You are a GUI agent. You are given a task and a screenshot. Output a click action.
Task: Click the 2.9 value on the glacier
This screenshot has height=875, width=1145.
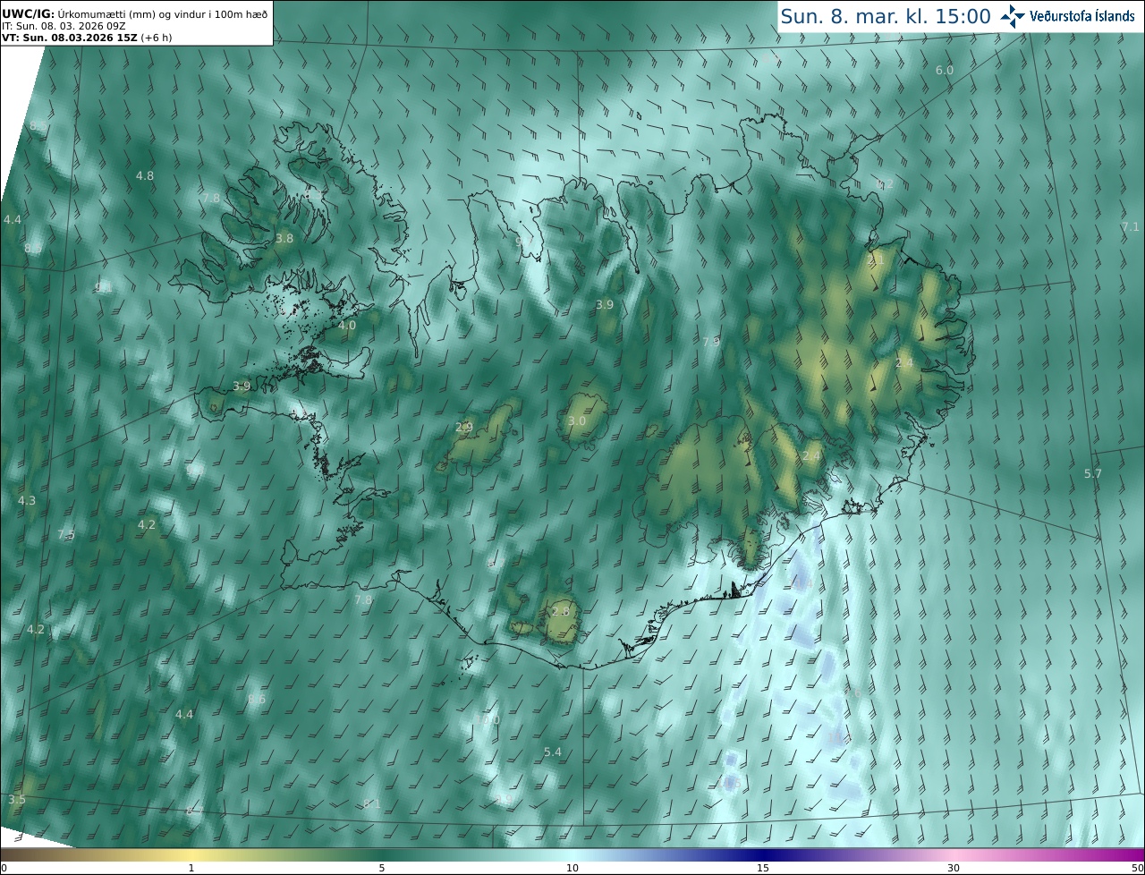pyautogui.click(x=464, y=427)
